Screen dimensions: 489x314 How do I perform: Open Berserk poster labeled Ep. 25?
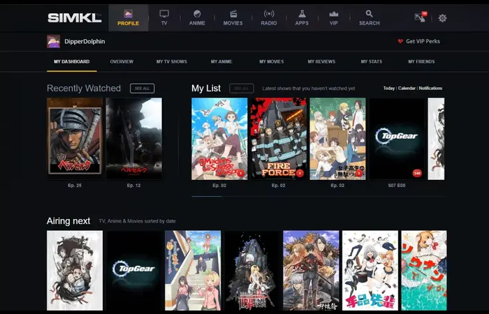click(75, 139)
